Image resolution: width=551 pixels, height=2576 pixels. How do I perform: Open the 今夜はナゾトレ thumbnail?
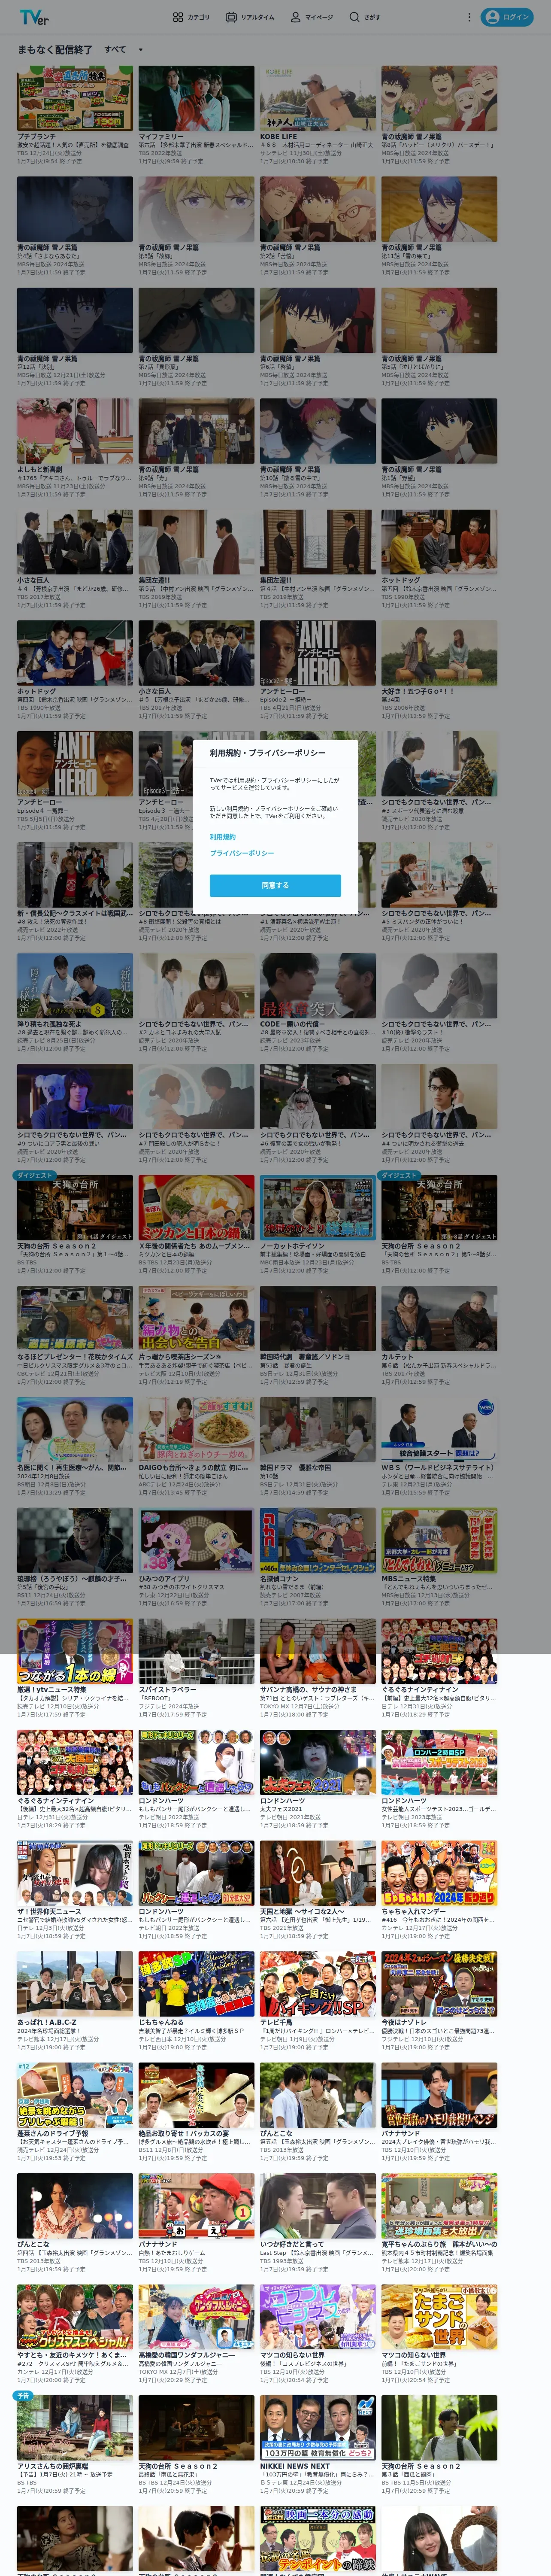(439, 1985)
